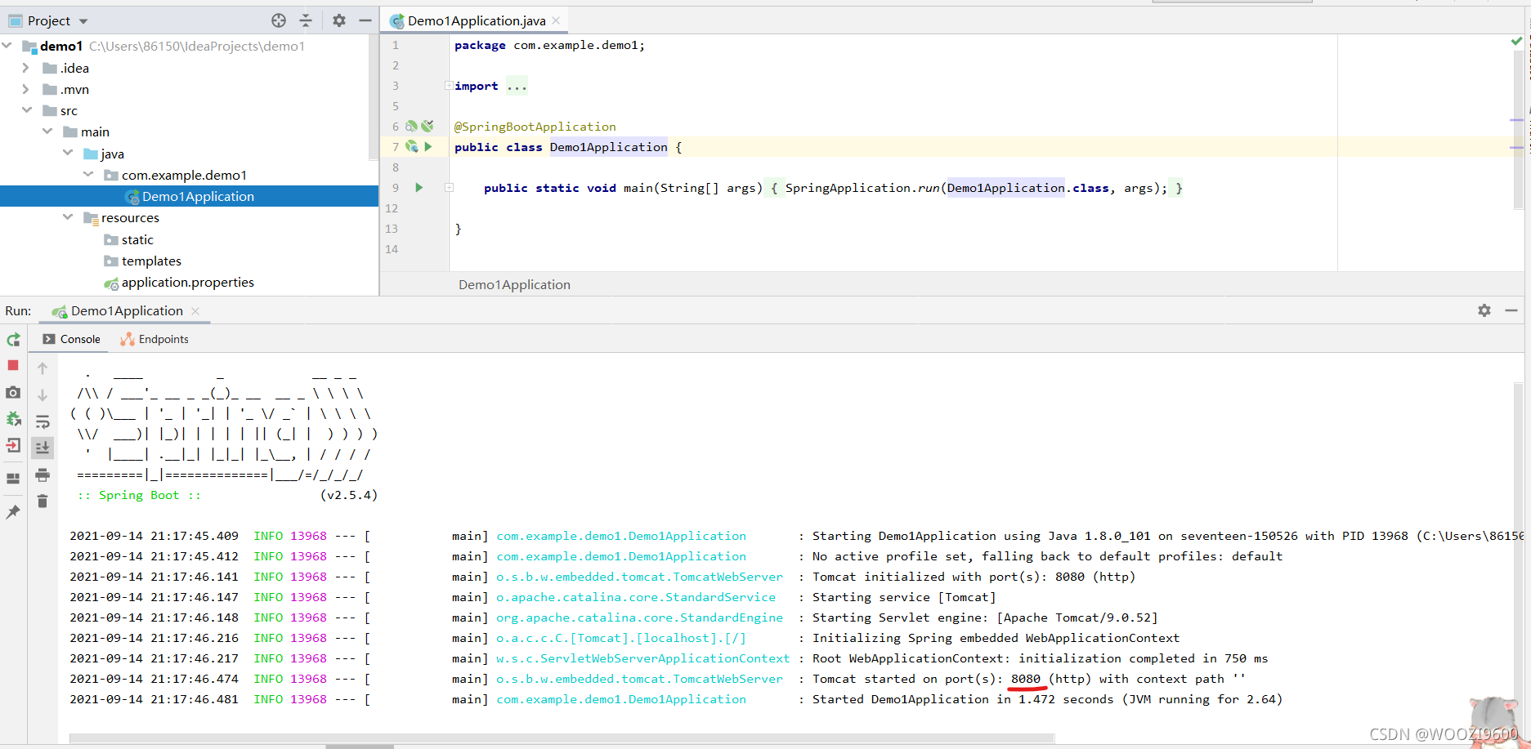Select the static folder
The width and height of the screenshot is (1531, 749).
tap(137, 239)
